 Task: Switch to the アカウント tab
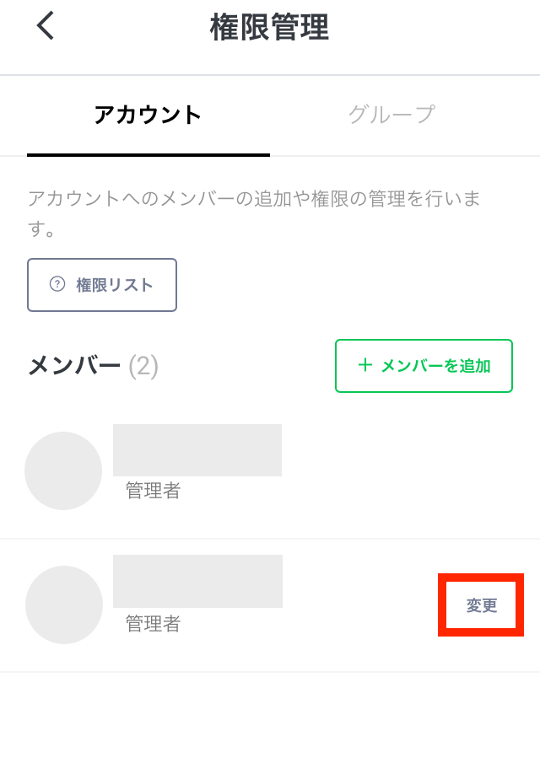[x=148, y=116]
